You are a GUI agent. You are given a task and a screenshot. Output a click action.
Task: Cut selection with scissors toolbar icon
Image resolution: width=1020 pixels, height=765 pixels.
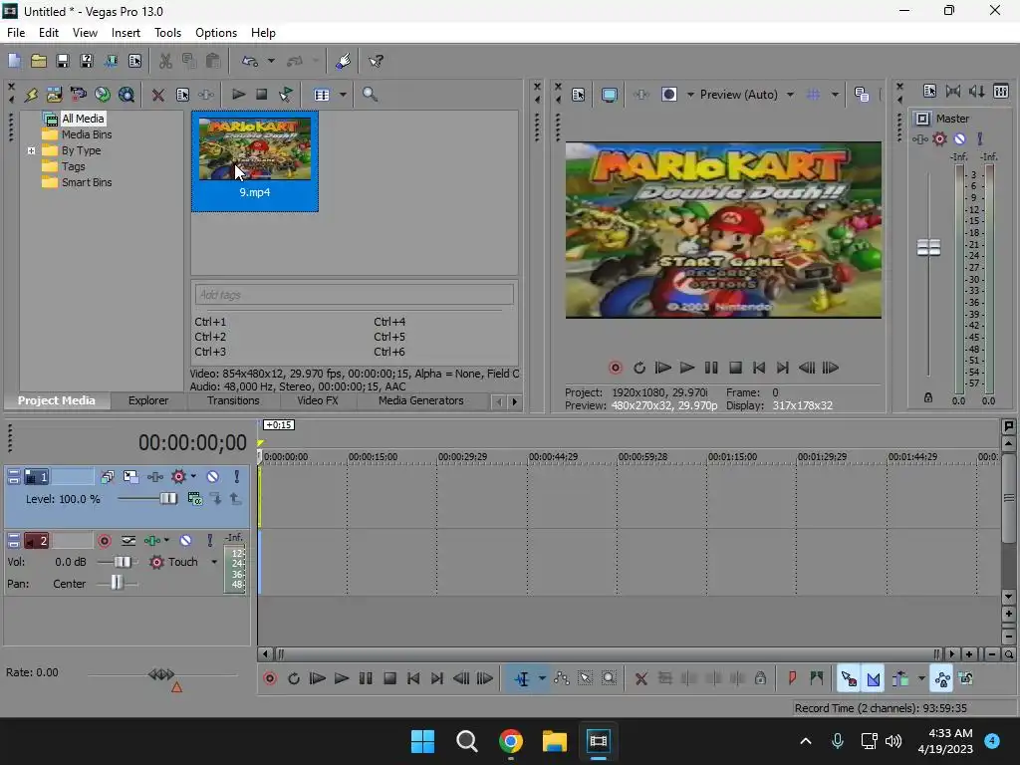(x=166, y=61)
